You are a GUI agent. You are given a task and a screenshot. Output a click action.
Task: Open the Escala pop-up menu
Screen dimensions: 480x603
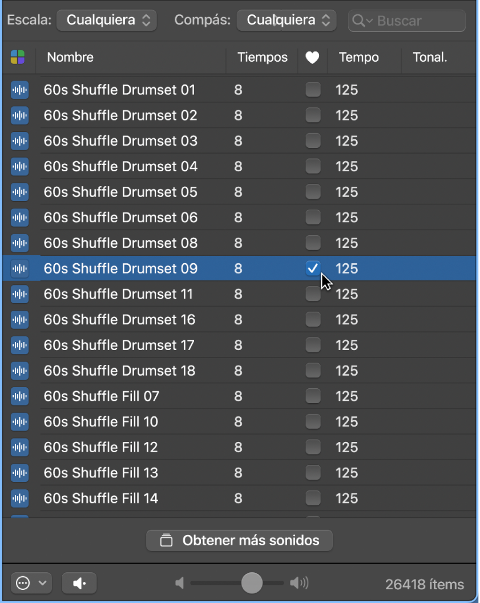(x=107, y=21)
